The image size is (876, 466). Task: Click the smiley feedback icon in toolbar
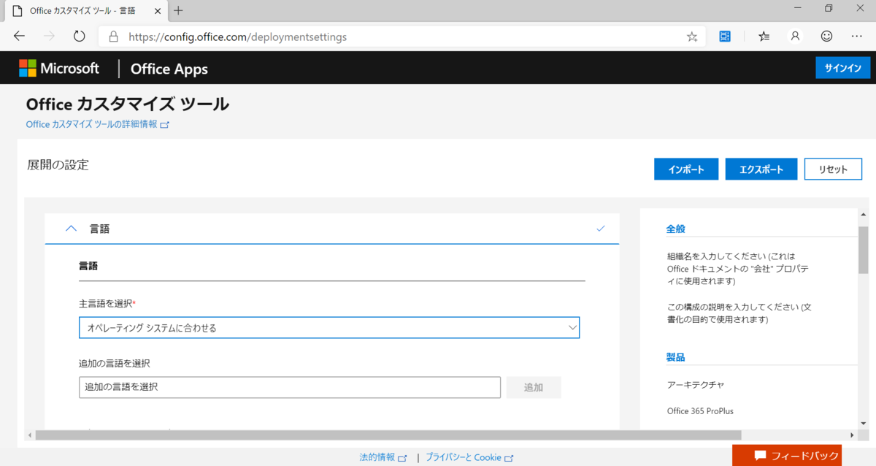(x=826, y=36)
